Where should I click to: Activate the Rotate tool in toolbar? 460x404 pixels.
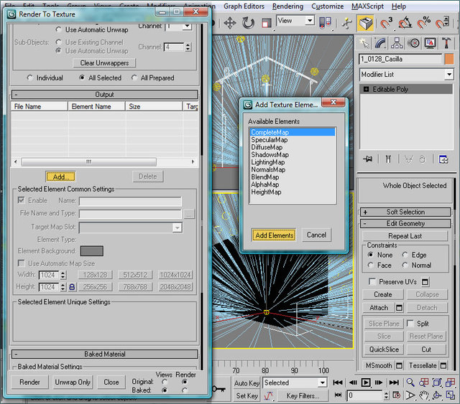(x=249, y=23)
